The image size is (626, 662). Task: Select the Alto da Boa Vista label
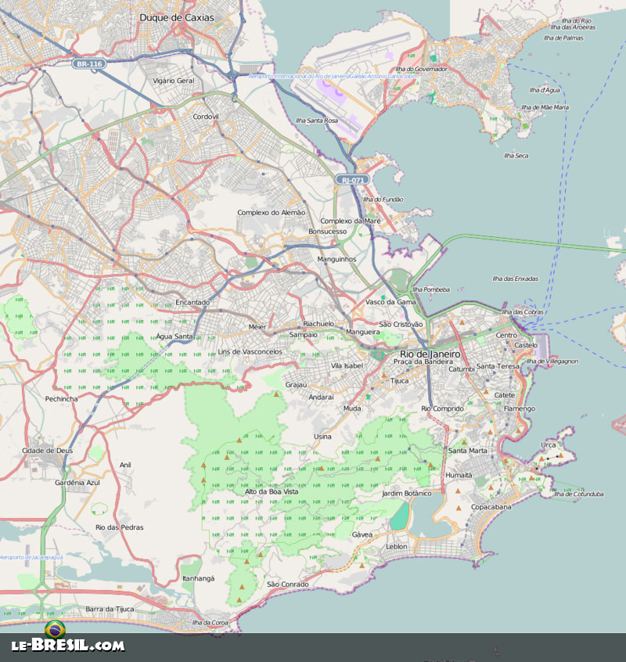coord(272,470)
